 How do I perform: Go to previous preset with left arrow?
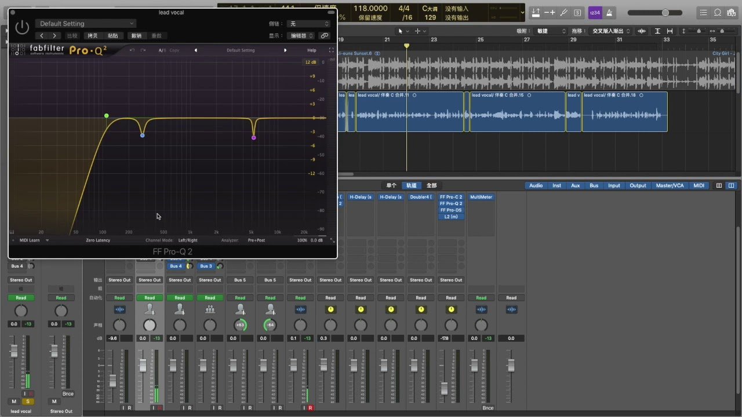click(x=42, y=36)
